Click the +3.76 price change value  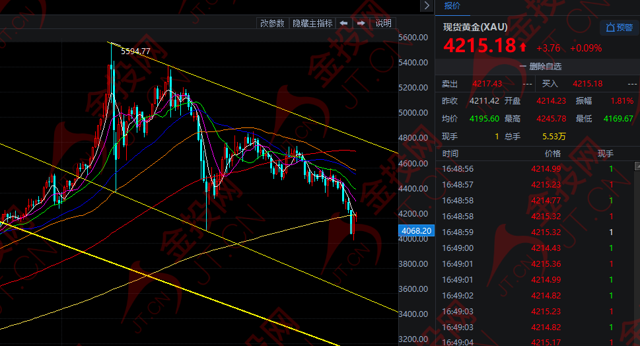tap(548, 48)
